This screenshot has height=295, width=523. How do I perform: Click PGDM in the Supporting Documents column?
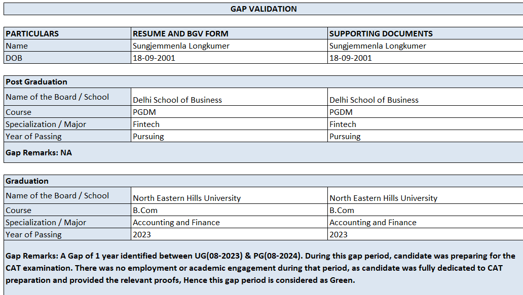point(341,112)
